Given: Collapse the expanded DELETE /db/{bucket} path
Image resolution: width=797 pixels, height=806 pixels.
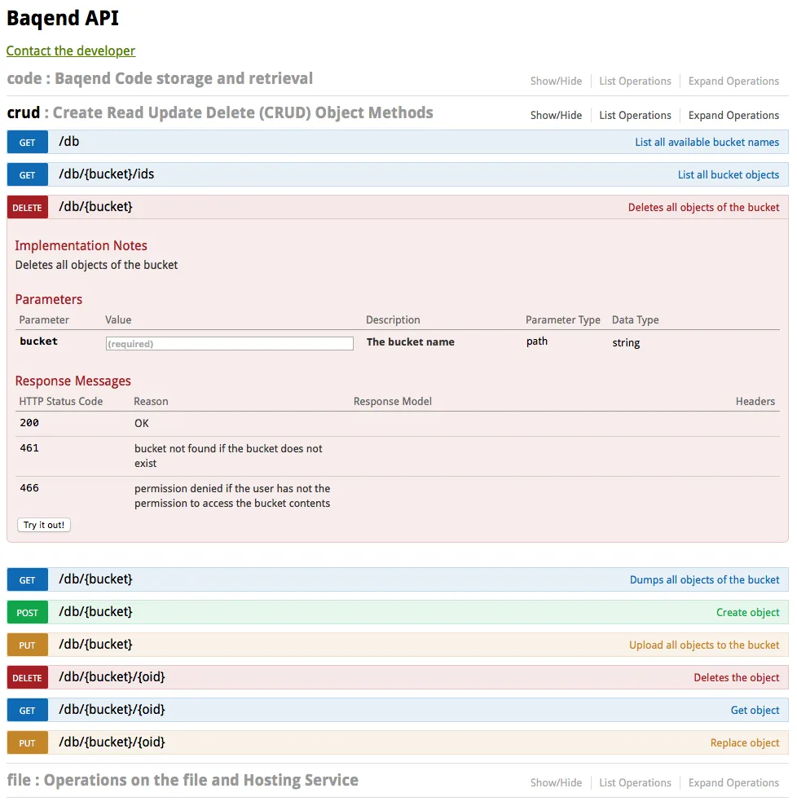Looking at the screenshot, I should coord(95,207).
